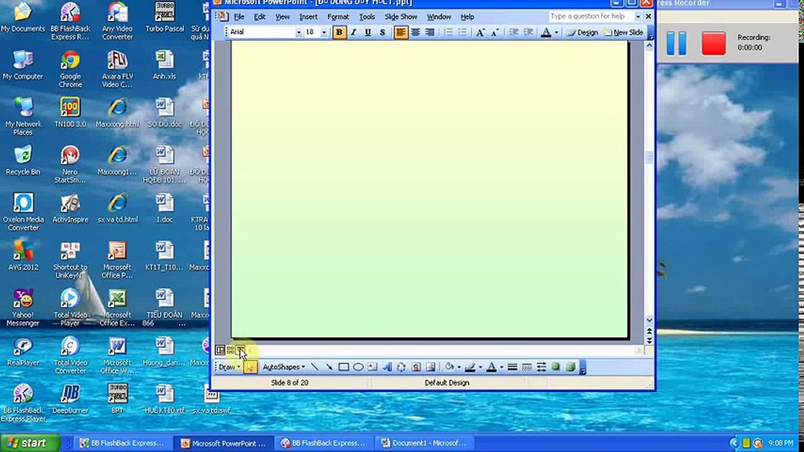Click the Design button
804x452 pixels.
pos(582,33)
